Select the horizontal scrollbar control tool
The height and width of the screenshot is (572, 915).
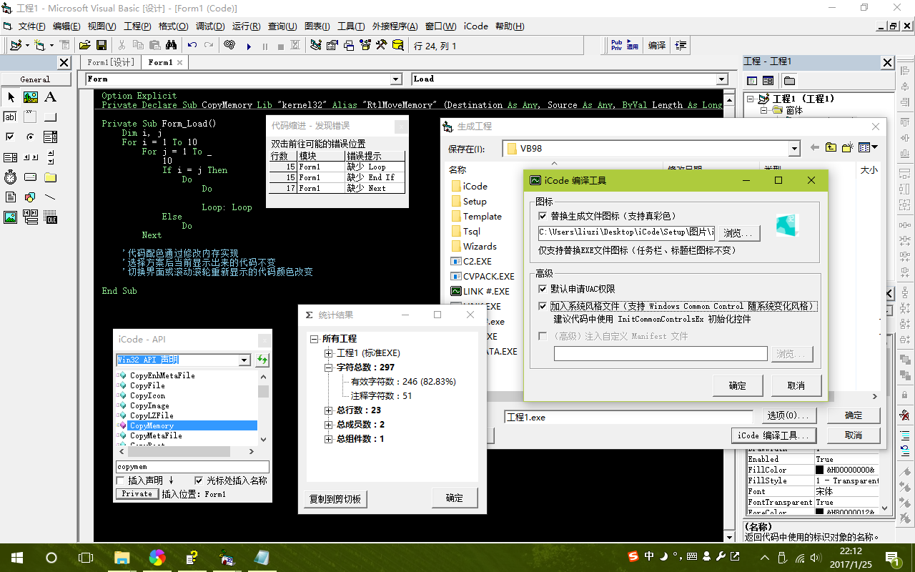pyautogui.click(x=30, y=157)
